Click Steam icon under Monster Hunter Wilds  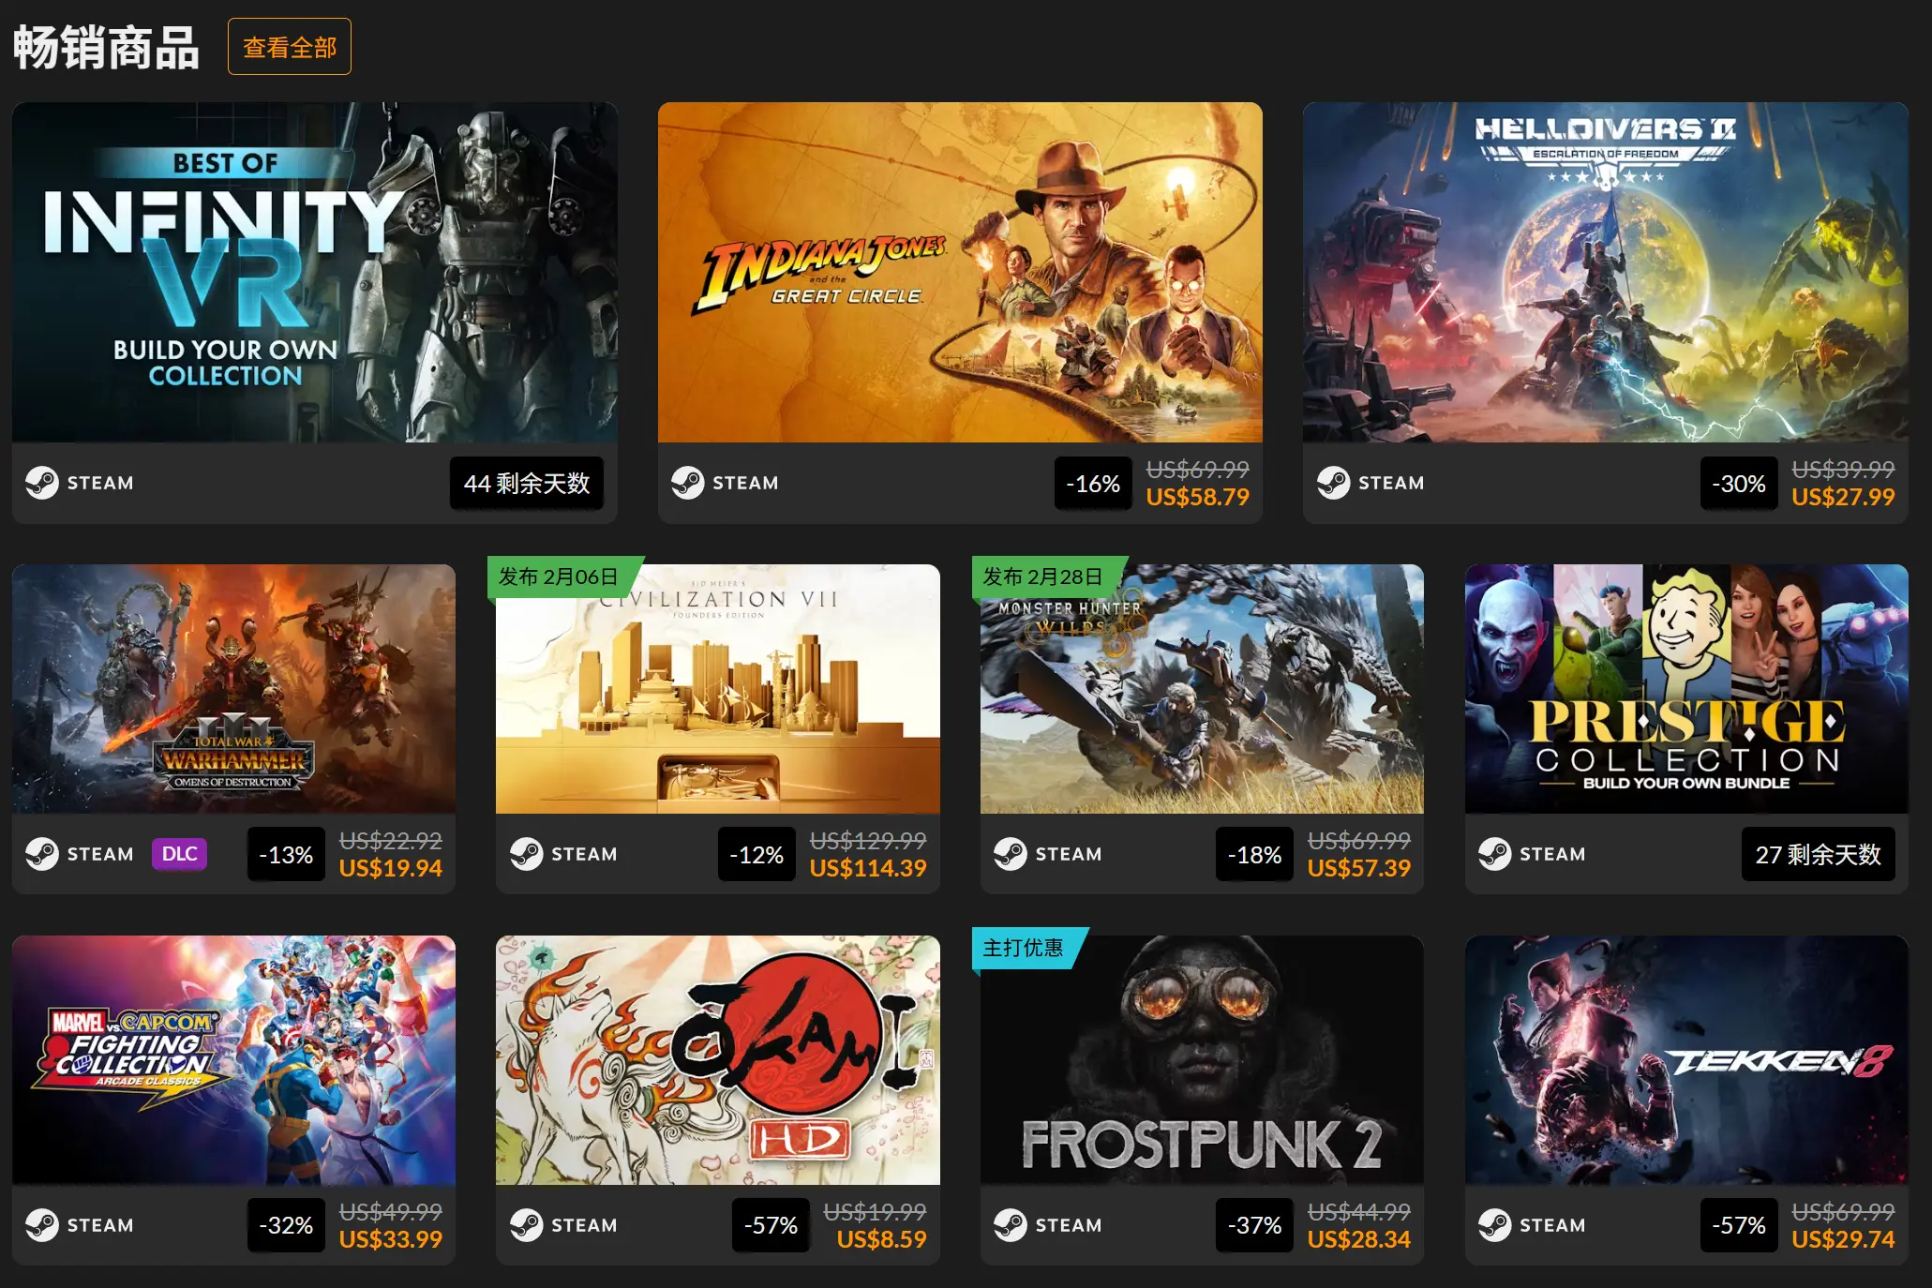1010,854
